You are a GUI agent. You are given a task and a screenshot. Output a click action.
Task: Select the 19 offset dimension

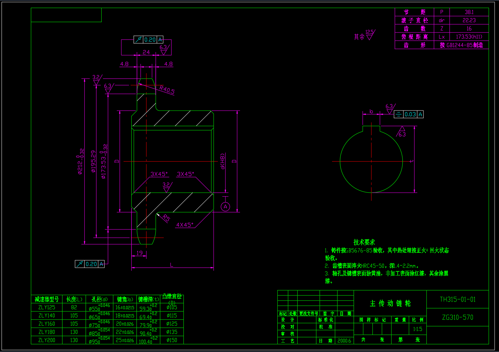click(139, 253)
